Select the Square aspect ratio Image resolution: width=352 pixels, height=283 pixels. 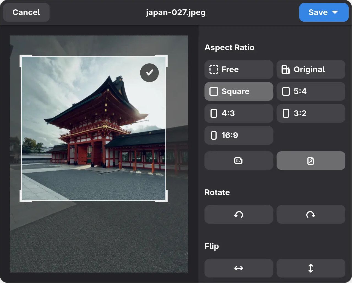pyautogui.click(x=239, y=91)
